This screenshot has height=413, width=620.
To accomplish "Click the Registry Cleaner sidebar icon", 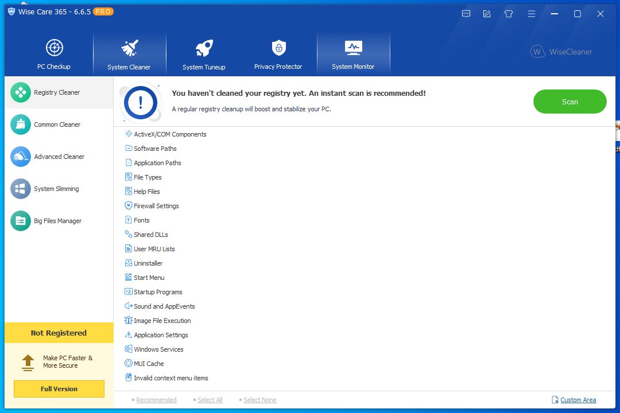I will click(x=21, y=92).
